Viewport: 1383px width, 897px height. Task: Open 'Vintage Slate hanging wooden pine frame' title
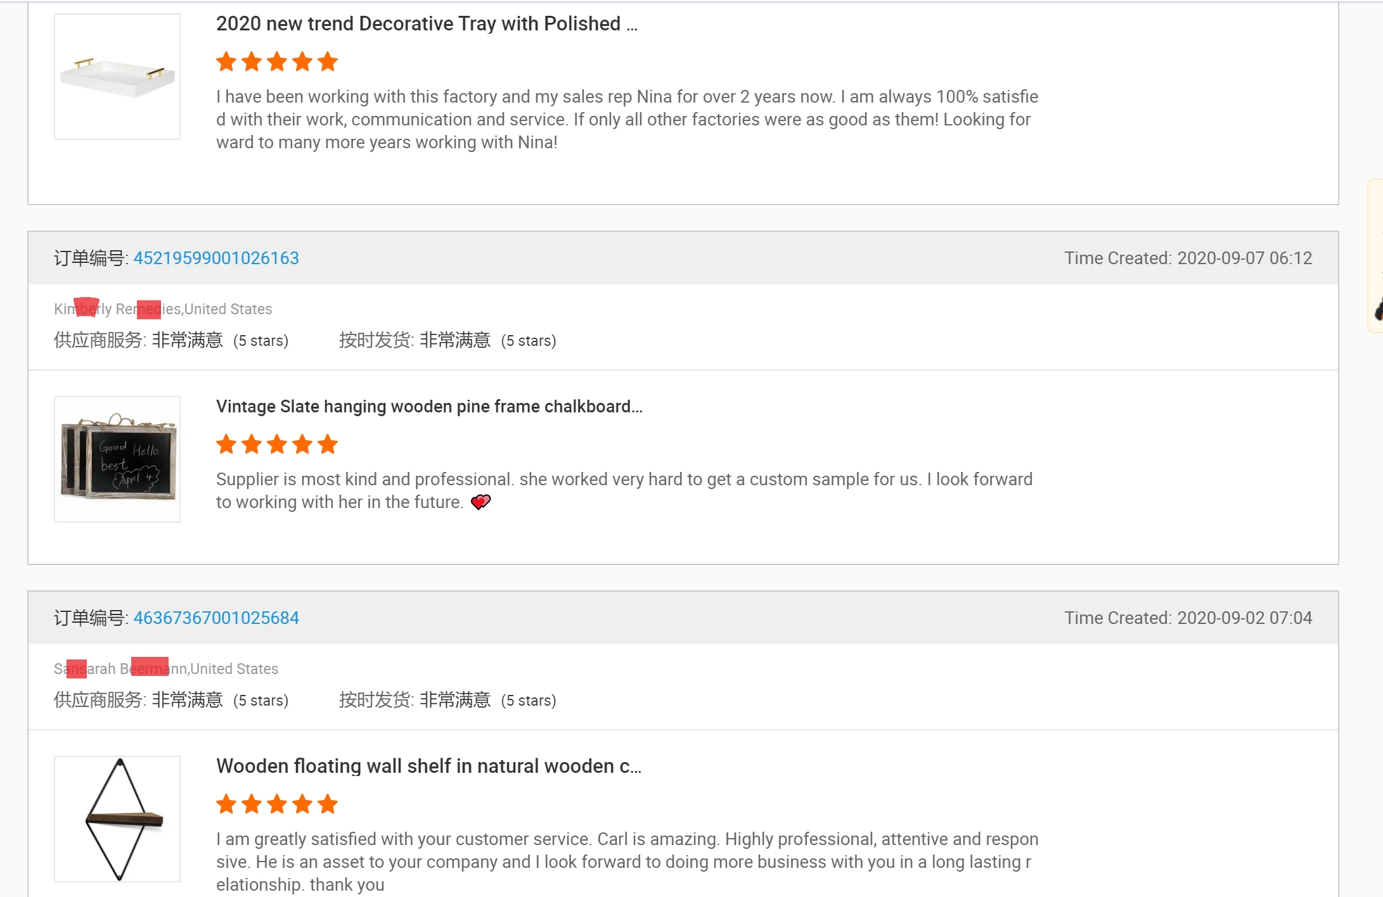(429, 407)
